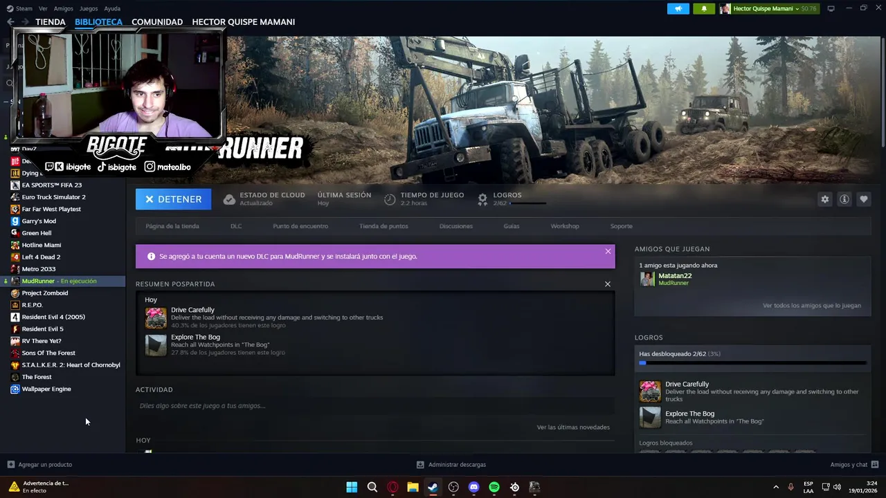The height and width of the screenshot is (498, 886).
Task: Open Punto de encuentro link
Action: click(x=300, y=226)
